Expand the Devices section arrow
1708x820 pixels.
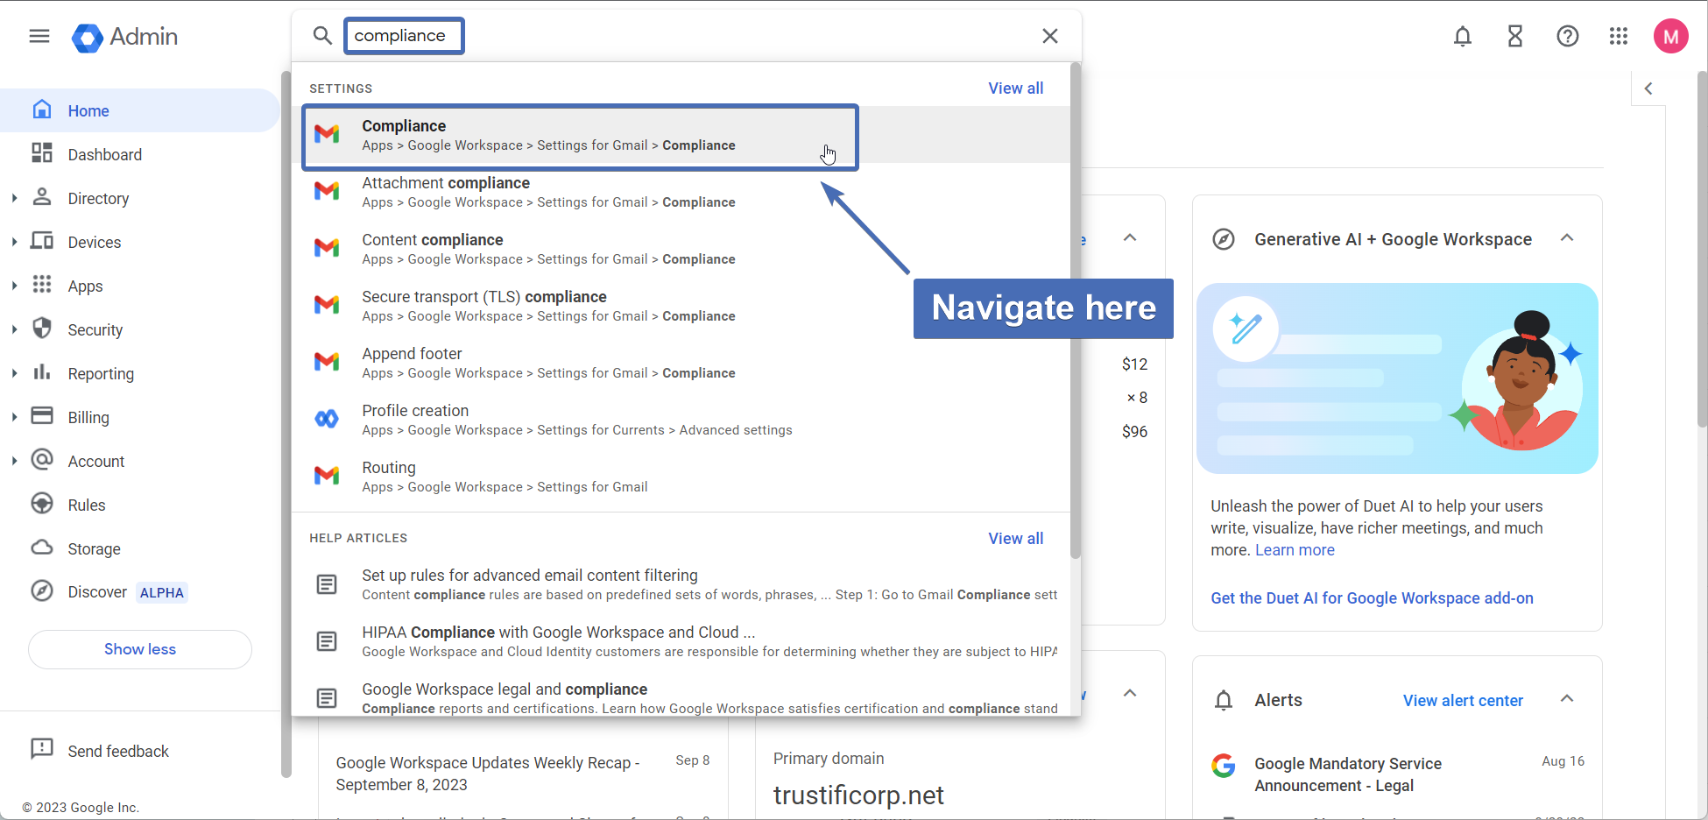tap(14, 242)
